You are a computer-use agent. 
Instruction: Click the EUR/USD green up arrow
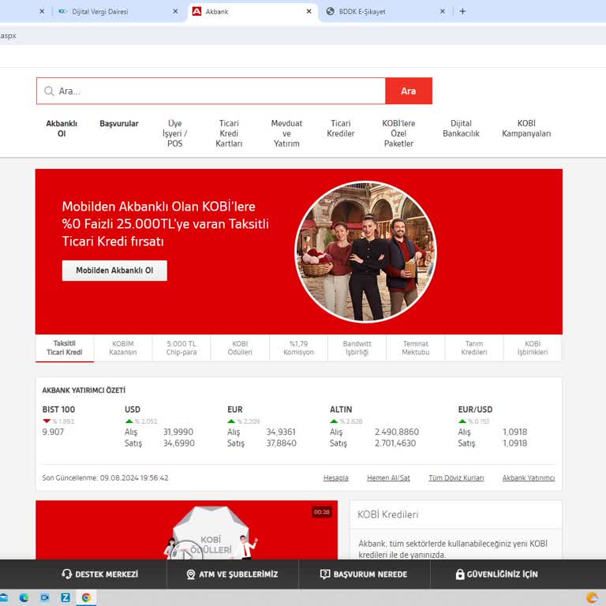(462, 421)
